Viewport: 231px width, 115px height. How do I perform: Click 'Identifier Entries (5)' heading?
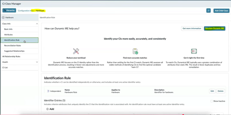(55, 100)
